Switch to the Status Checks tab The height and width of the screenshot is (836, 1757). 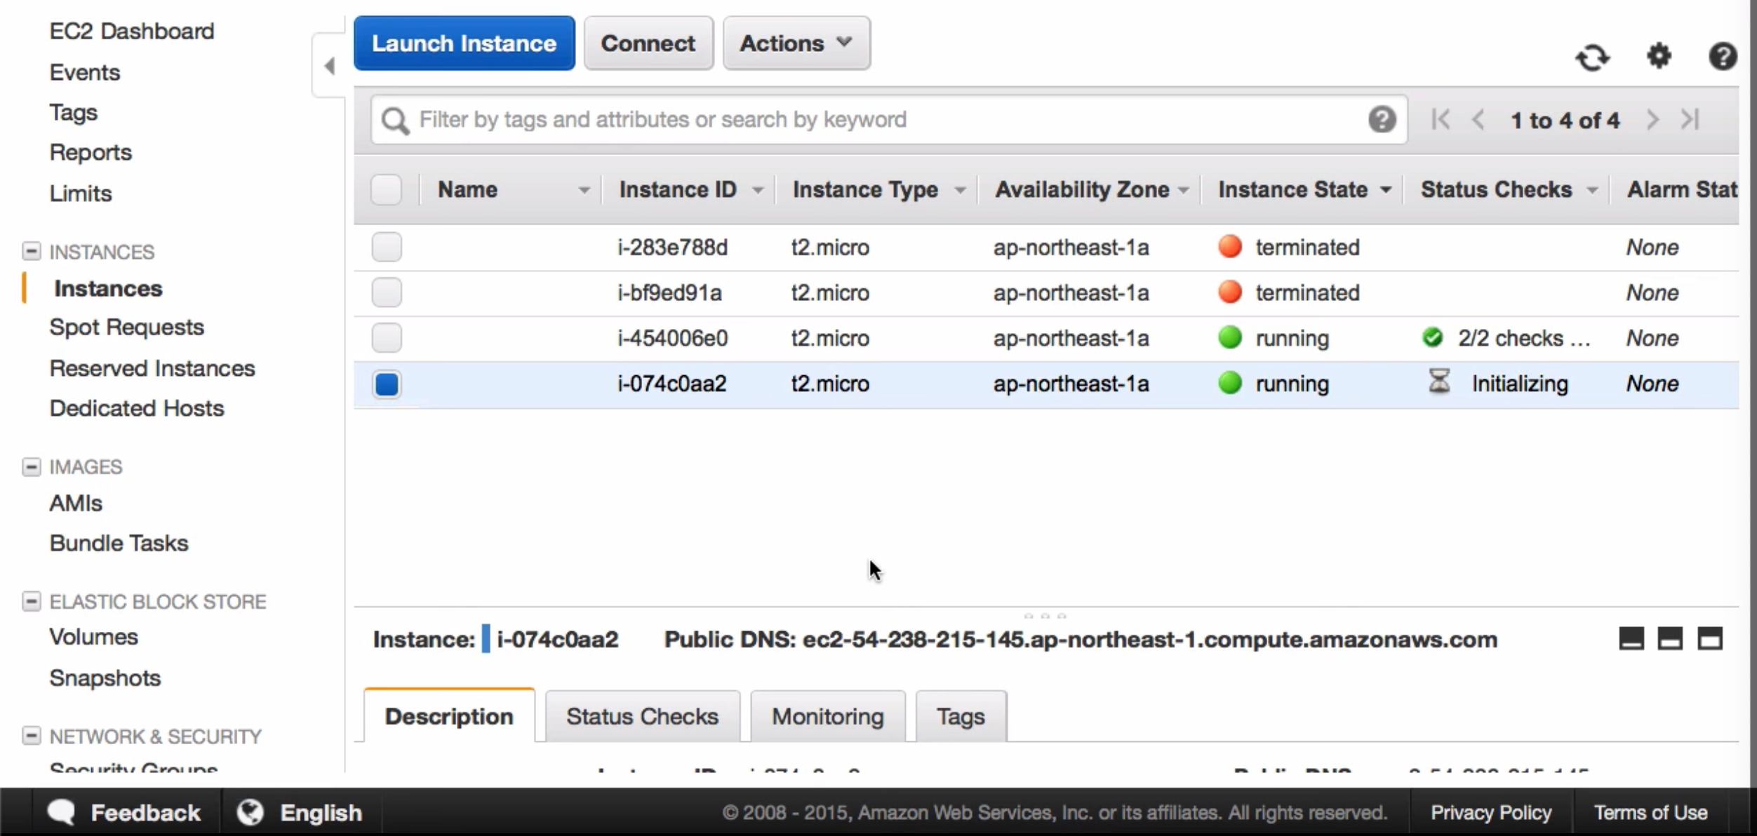tap(642, 716)
